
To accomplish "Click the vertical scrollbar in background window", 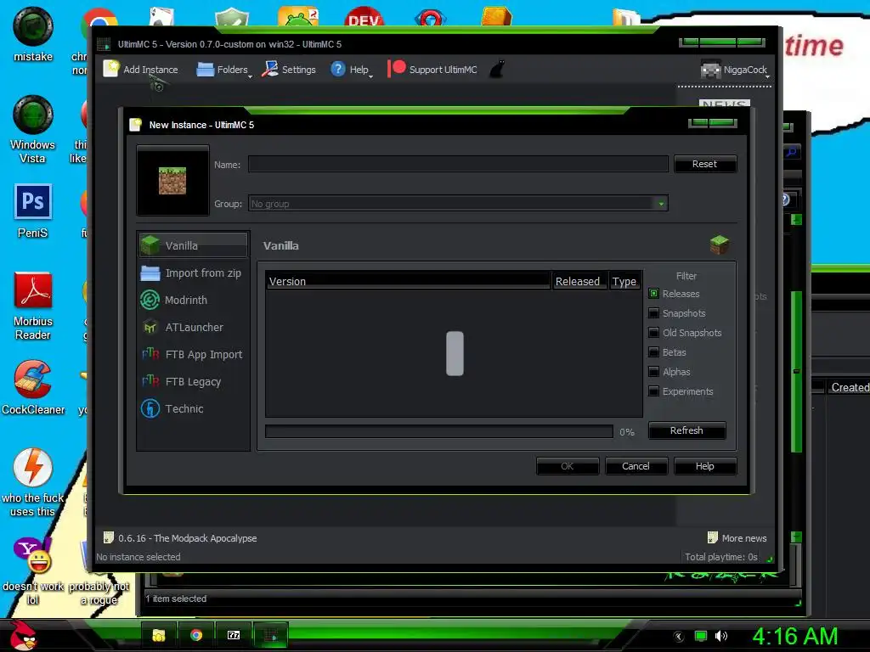I will [x=797, y=372].
